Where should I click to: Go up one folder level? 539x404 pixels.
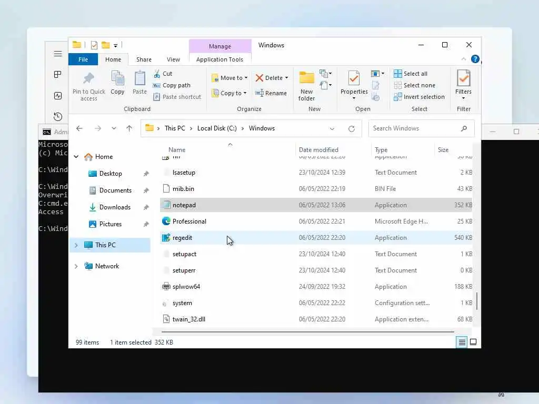tap(129, 128)
